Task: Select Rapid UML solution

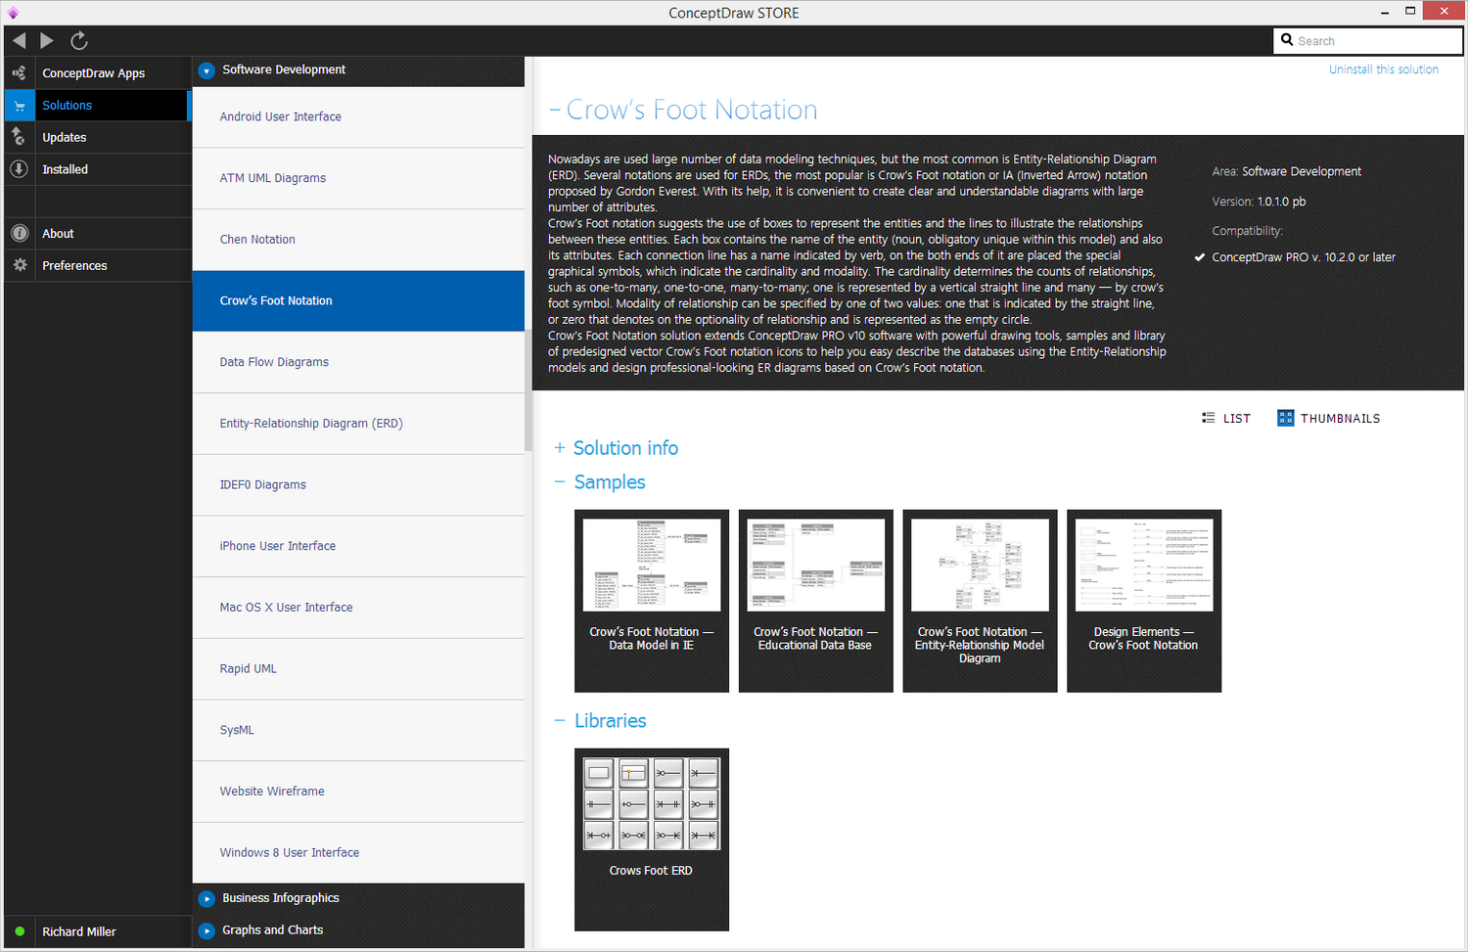Action: pos(358,668)
